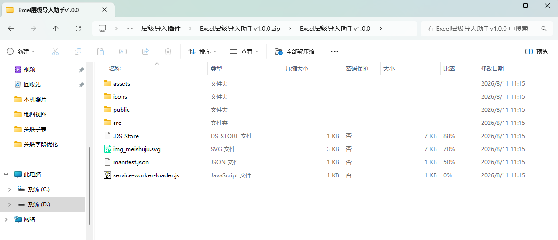Expand the 网络 tree node

[x=6, y=219]
